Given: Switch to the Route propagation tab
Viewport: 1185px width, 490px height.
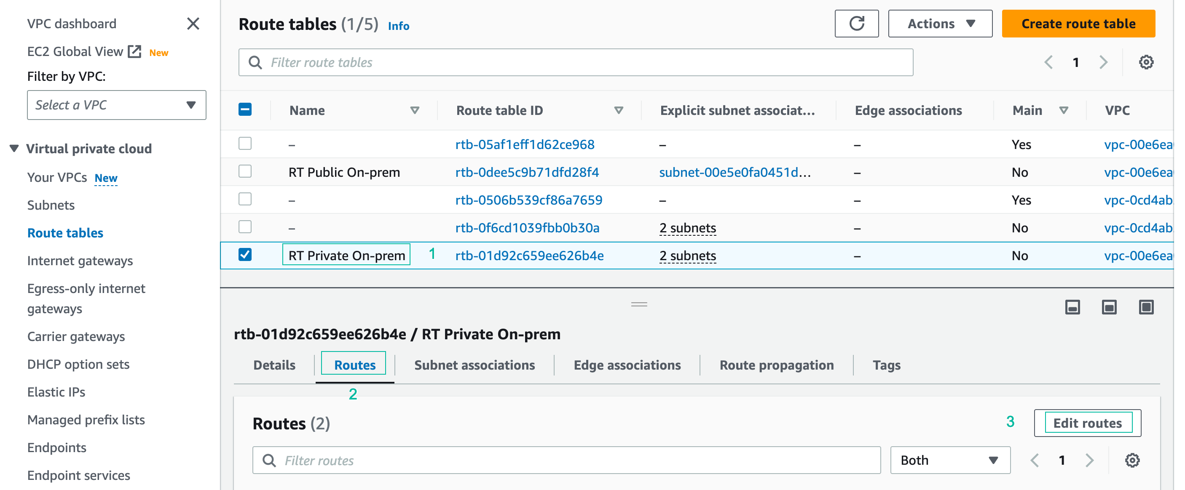Looking at the screenshot, I should coord(776,365).
